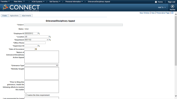Click the vertical scrollbar up arrow
This screenshot has height=99, width=177.
point(176,14)
